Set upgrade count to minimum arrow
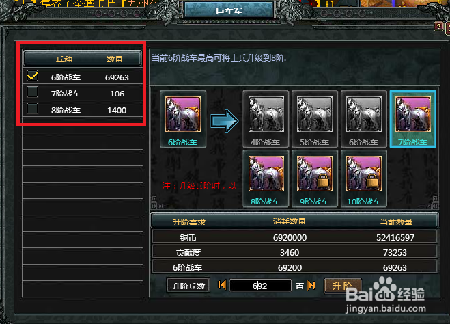450x324 pixels. coord(222,285)
